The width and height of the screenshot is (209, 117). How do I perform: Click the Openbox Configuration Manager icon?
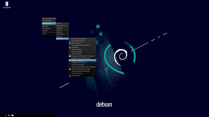pos(70,56)
